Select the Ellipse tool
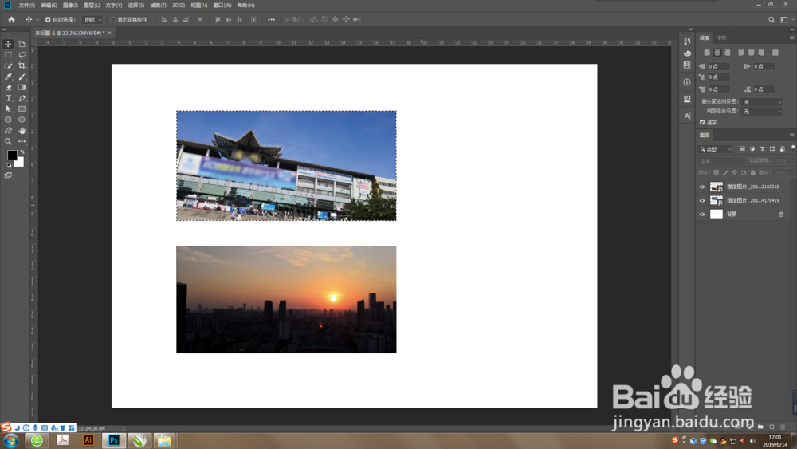This screenshot has height=449, width=797. [x=22, y=120]
